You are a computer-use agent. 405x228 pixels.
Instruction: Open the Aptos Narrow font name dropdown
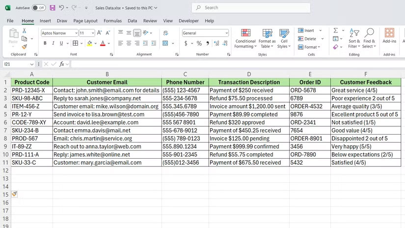76,33
